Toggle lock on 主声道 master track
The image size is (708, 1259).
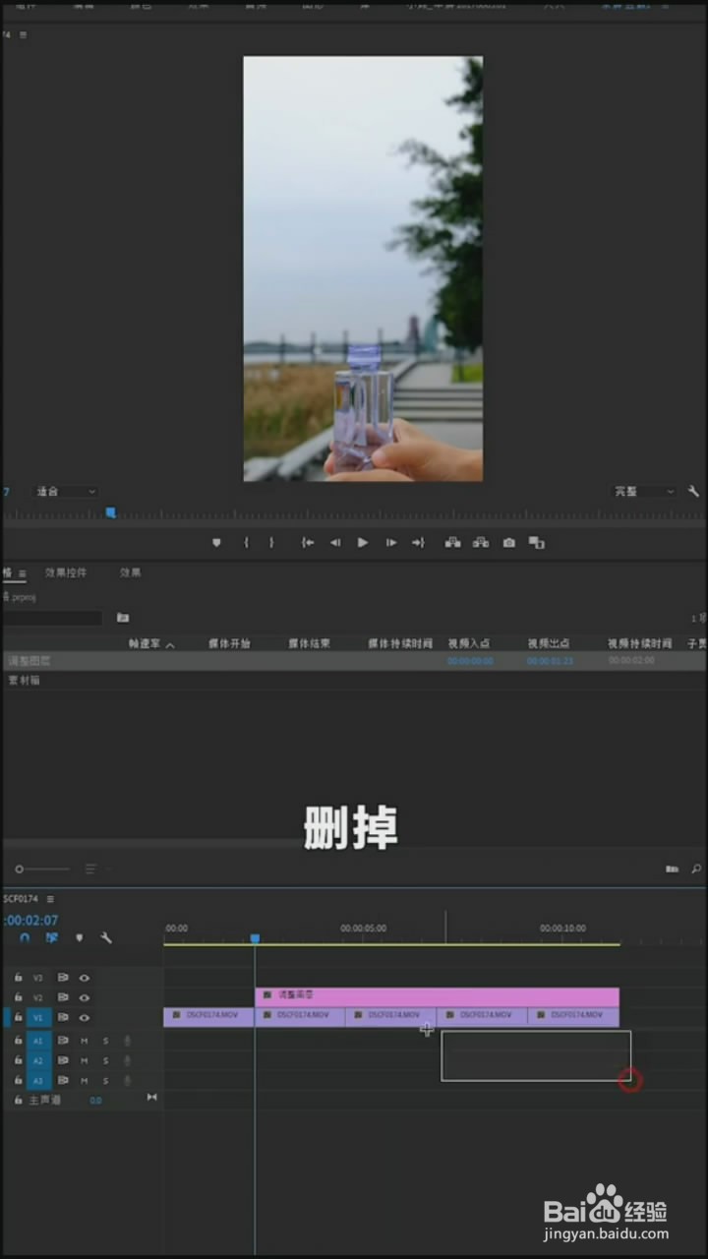[18, 1100]
